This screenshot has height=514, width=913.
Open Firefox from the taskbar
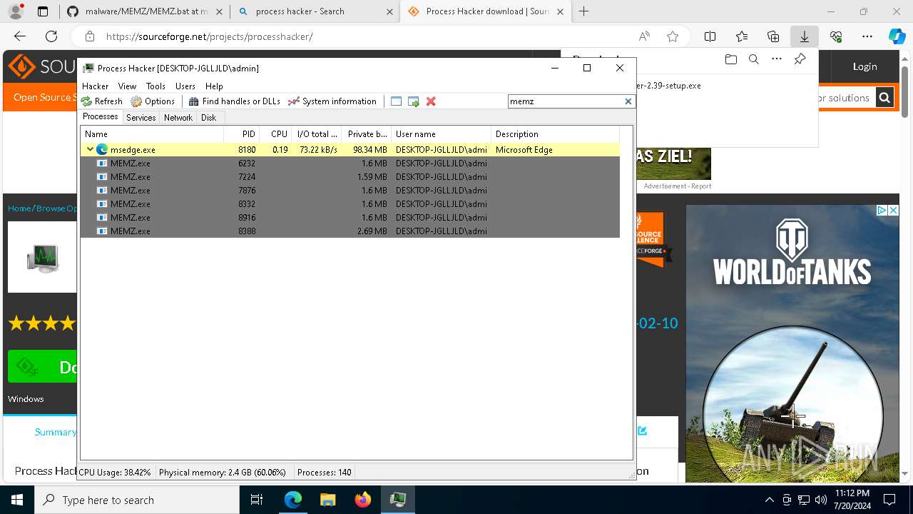[x=363, y=500]
